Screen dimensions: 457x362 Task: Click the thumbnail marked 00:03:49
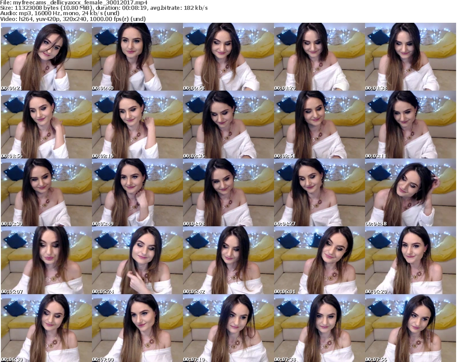(137, 193)
